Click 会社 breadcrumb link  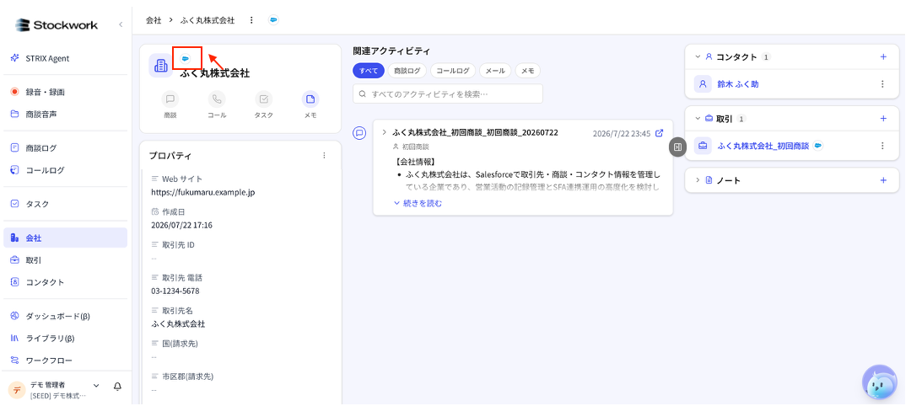154,20
